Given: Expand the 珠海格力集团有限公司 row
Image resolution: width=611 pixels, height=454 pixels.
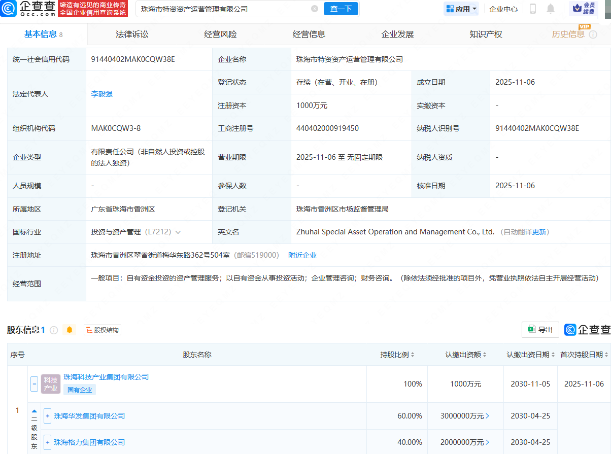Looking at the screenshot, I should coord(48,442).
